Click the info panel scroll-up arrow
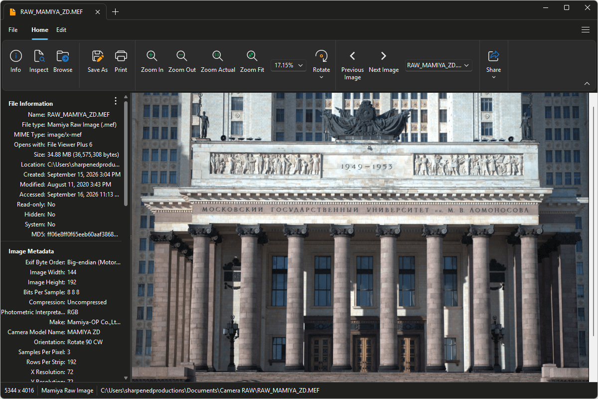The height and width of the screenshot is (399, 598). [x=126, y=96]
